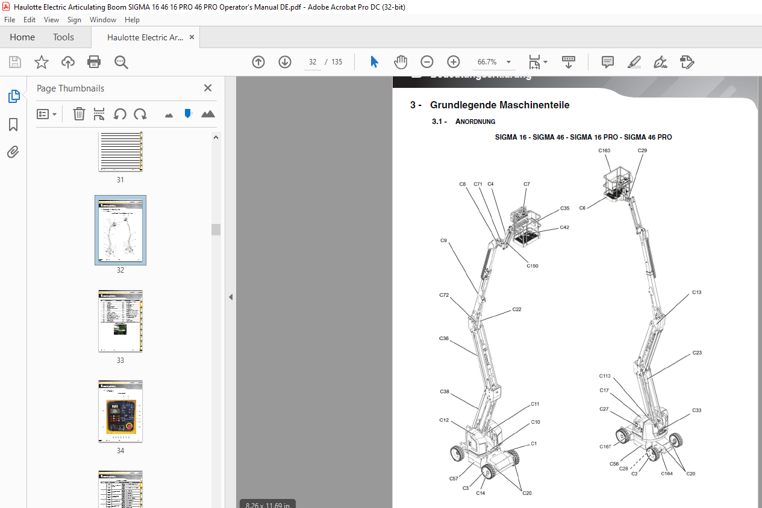
Task: Zoom in with the plus button
Action: coord(454,62)
